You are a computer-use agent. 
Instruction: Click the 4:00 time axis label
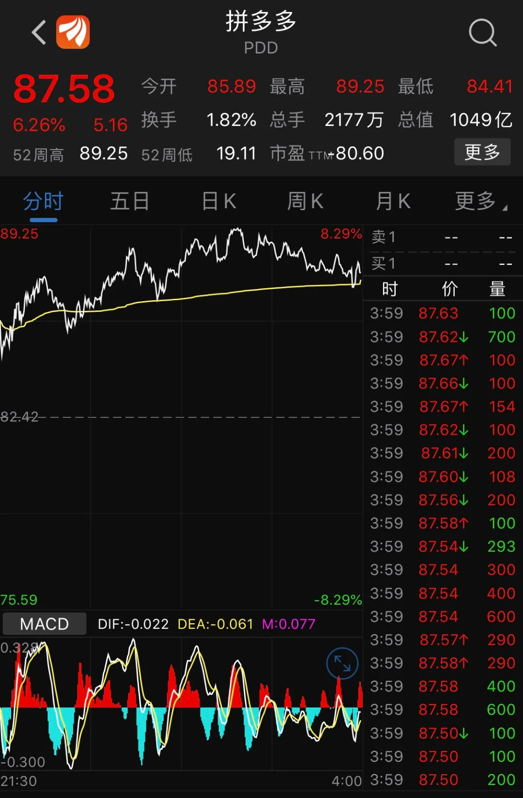pos(347,781)
